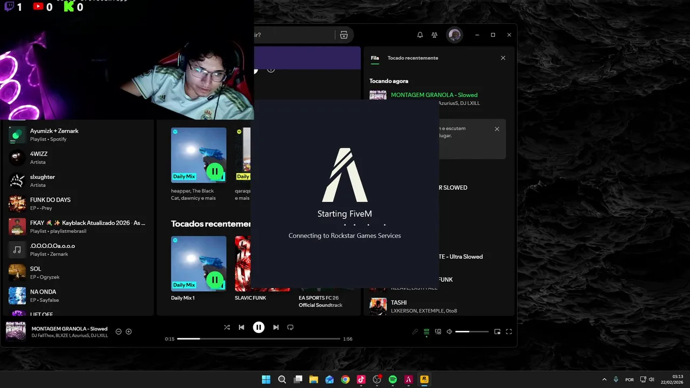The width and height of the screenshot is (690, 388).
Task: Open Spotify taskbar icon
Action: pos(393,379)
